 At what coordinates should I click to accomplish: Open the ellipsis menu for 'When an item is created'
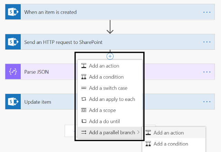[x=207, y=12]
